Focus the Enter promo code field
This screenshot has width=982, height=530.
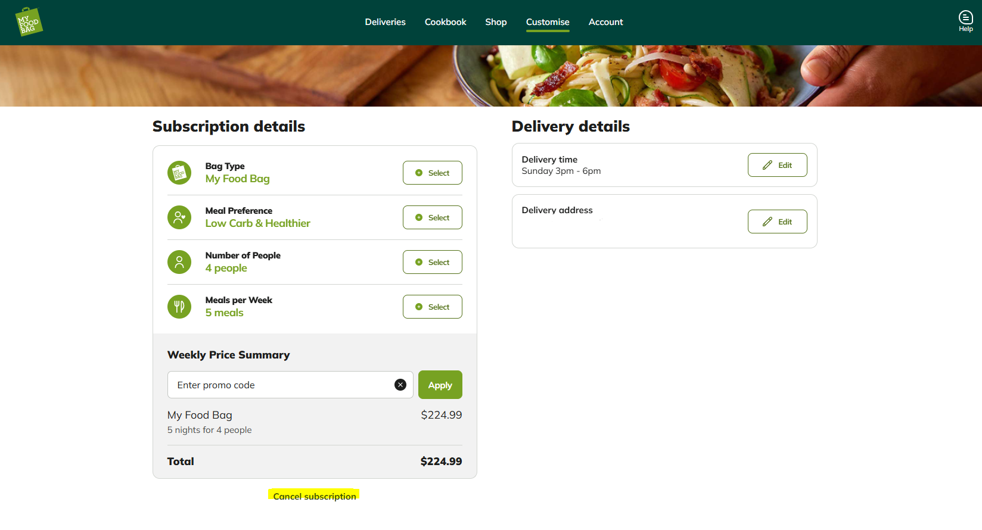pyautogui.click(x=290, y=385)
